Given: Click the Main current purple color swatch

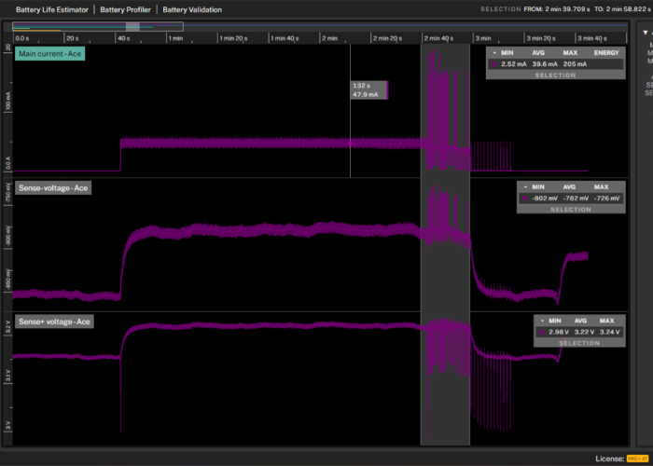Looking at the screenshot, I should coord(494,64).
